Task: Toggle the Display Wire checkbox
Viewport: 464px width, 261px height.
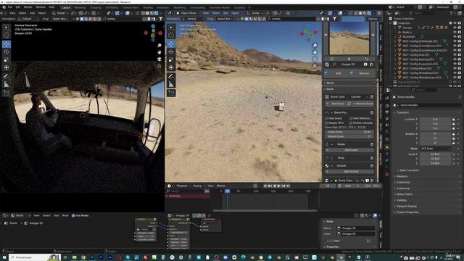Action: [x=327, y=123]
